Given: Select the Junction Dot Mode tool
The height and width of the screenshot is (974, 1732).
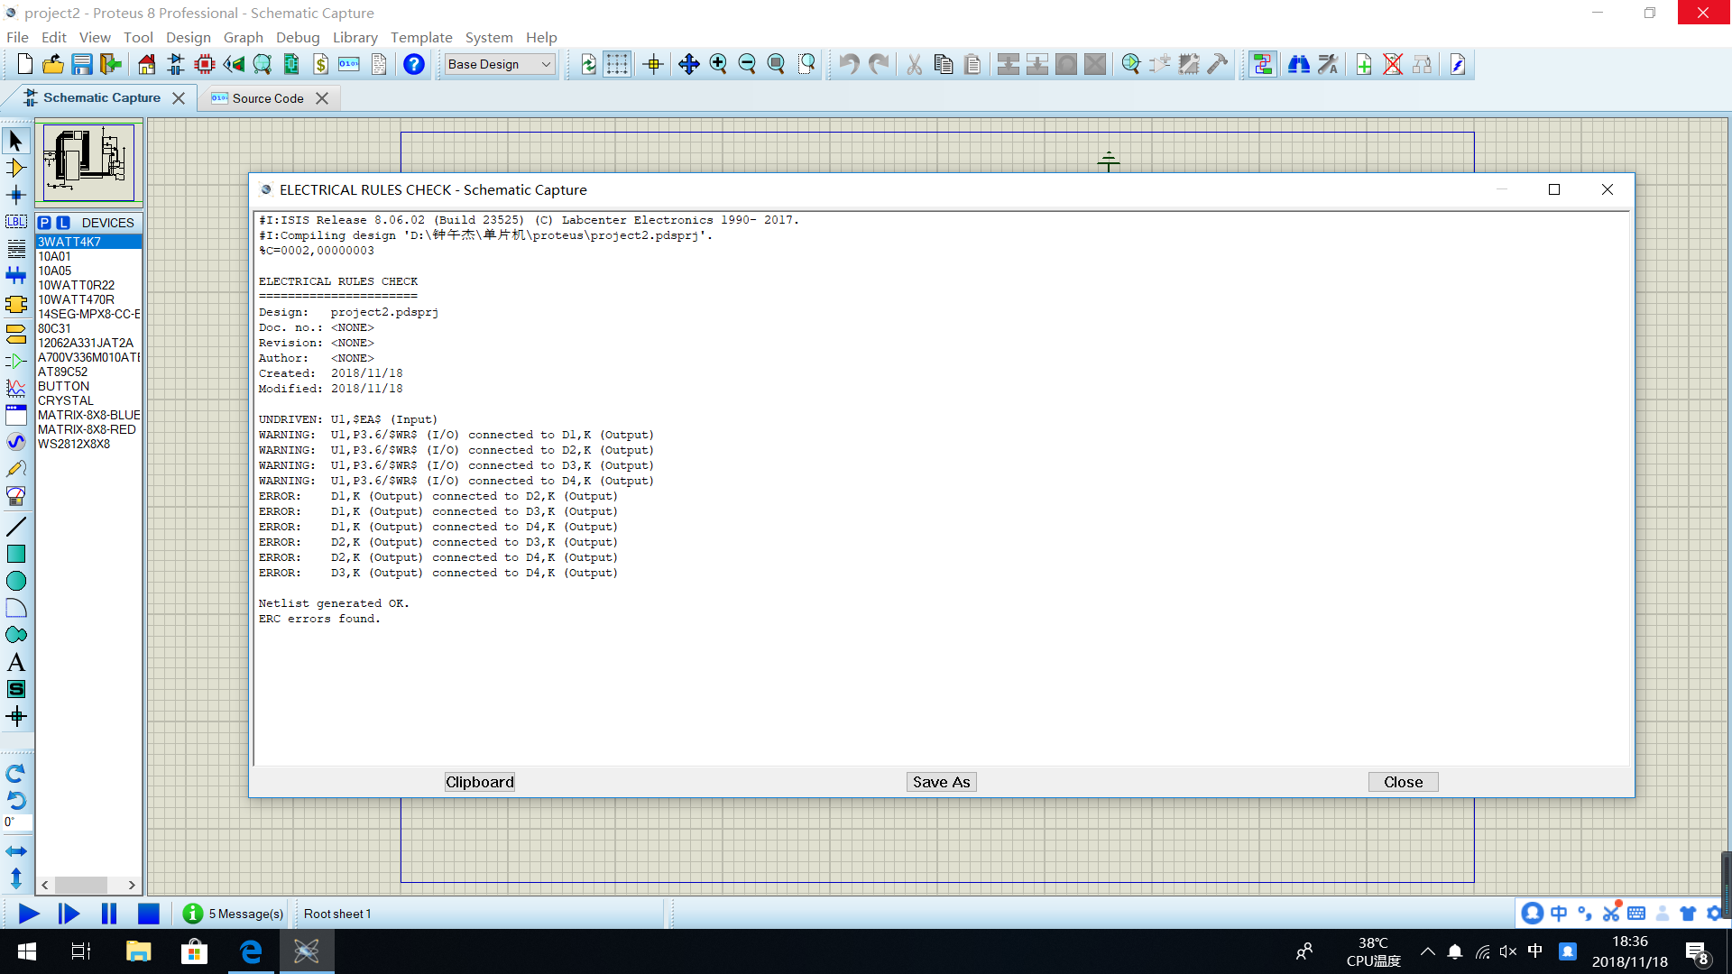Looking at the screenshot, I should (16, 195).
